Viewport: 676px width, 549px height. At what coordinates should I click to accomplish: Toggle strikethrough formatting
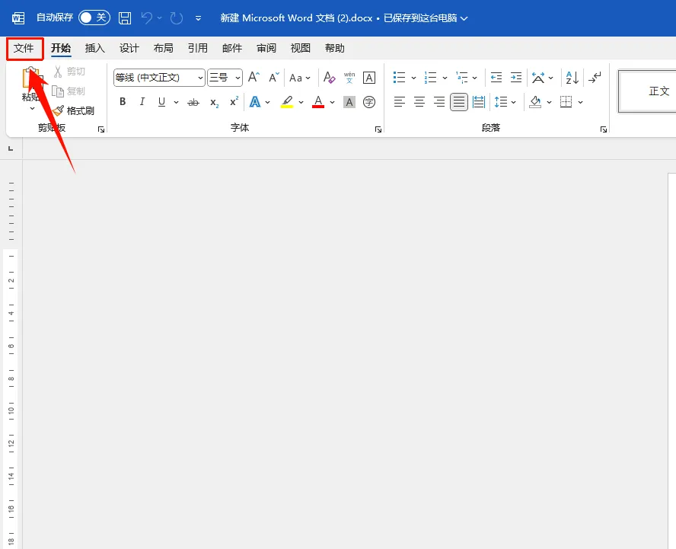coord(193,102)
